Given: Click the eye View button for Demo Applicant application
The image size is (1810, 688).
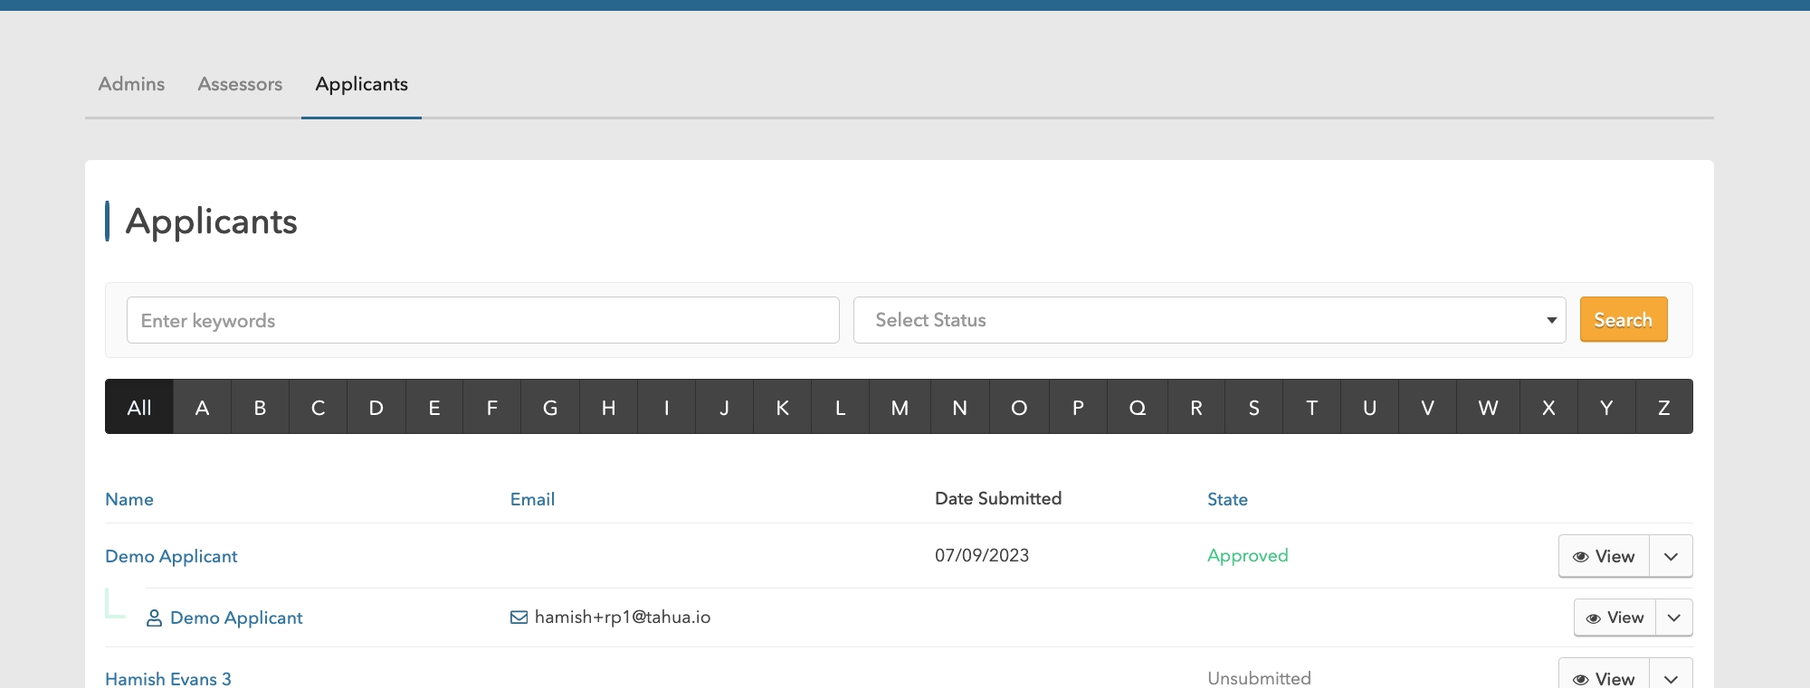Looking at the screenshot, I should (1604, 557).
